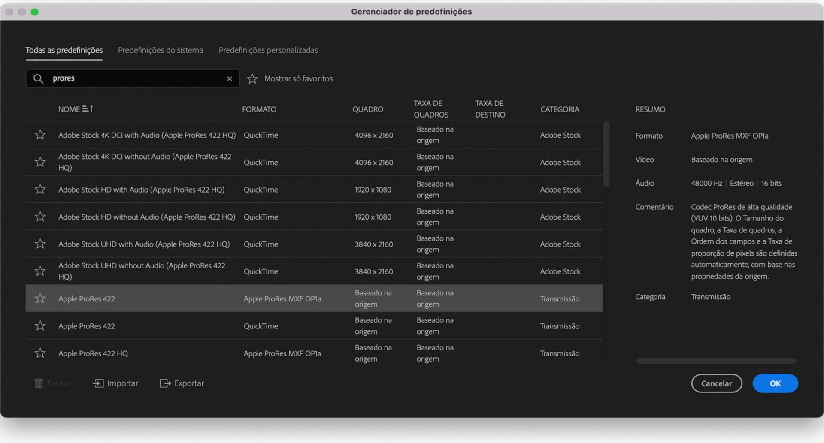Toggle favorite on Adobe Stock 4K DCI with Audio

point(40,134)
